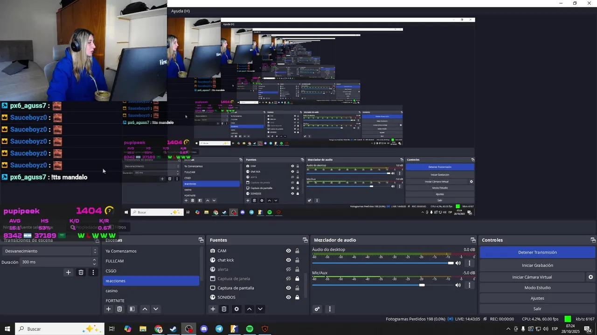Move the selected scene down
The image size is (597, 335).
156,309
